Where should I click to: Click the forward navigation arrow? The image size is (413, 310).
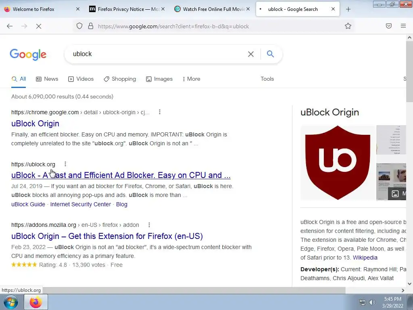pos(24,26)
